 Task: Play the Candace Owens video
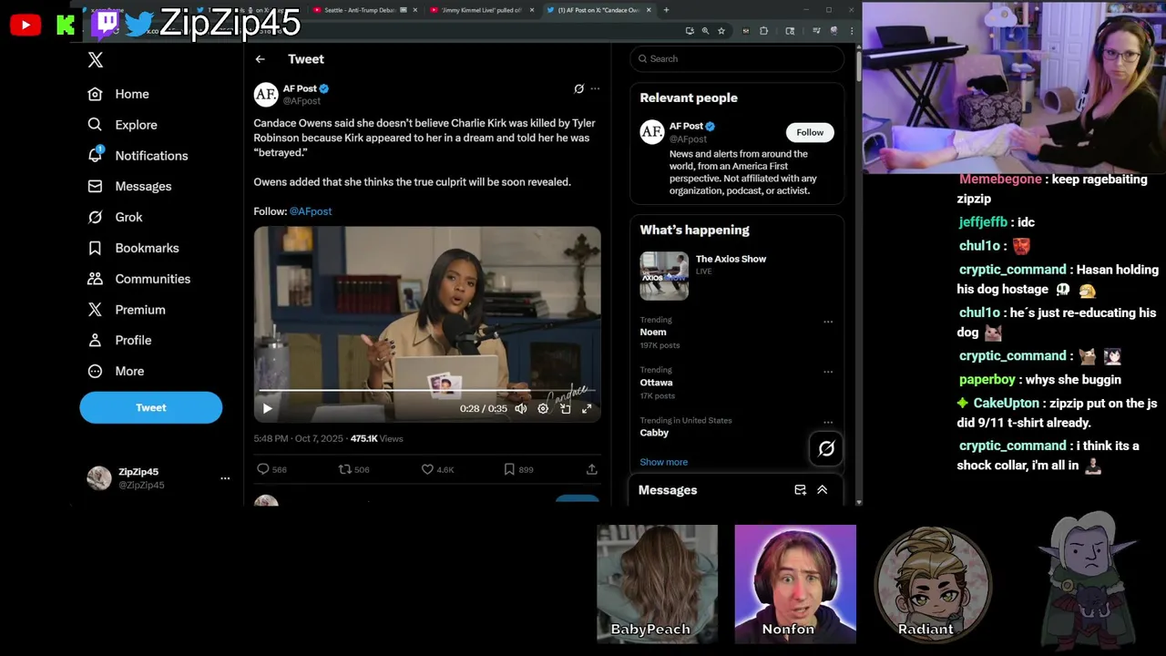tap(267, 409)
